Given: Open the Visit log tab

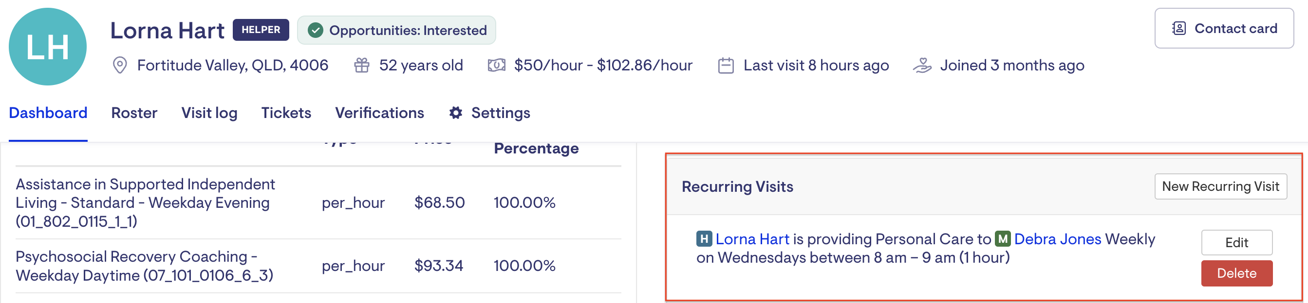Looking at the screenshot, I should pos(209,113).
